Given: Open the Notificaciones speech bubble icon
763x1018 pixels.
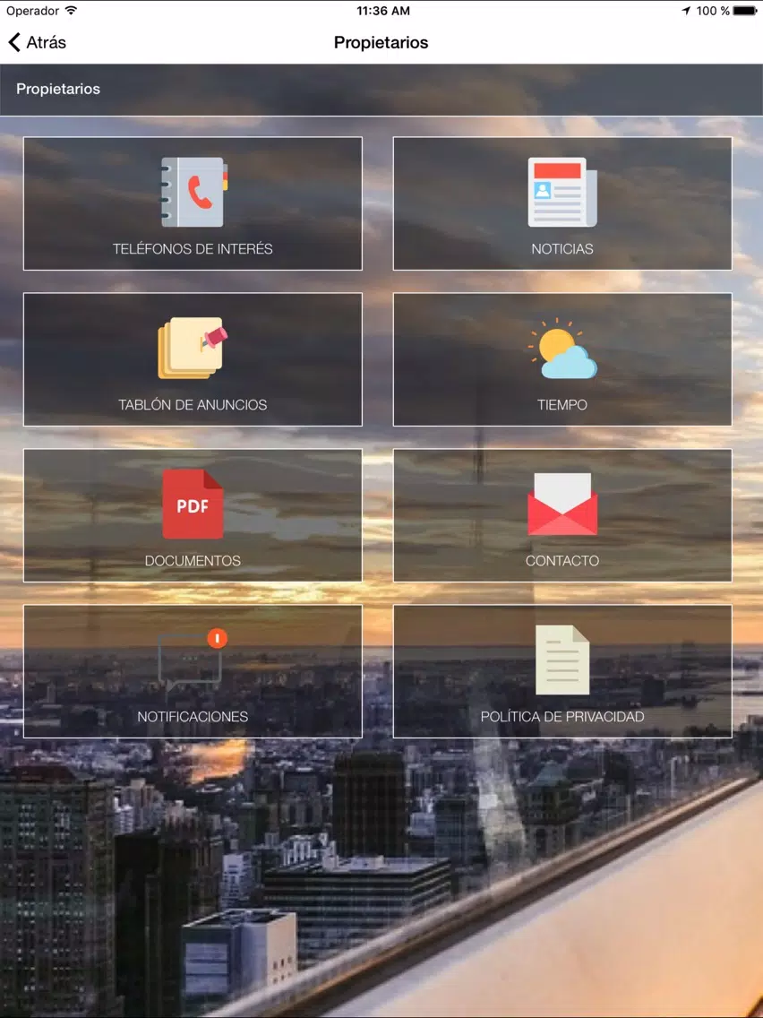Looking at the screenshot, I should (x=190, y=662).
